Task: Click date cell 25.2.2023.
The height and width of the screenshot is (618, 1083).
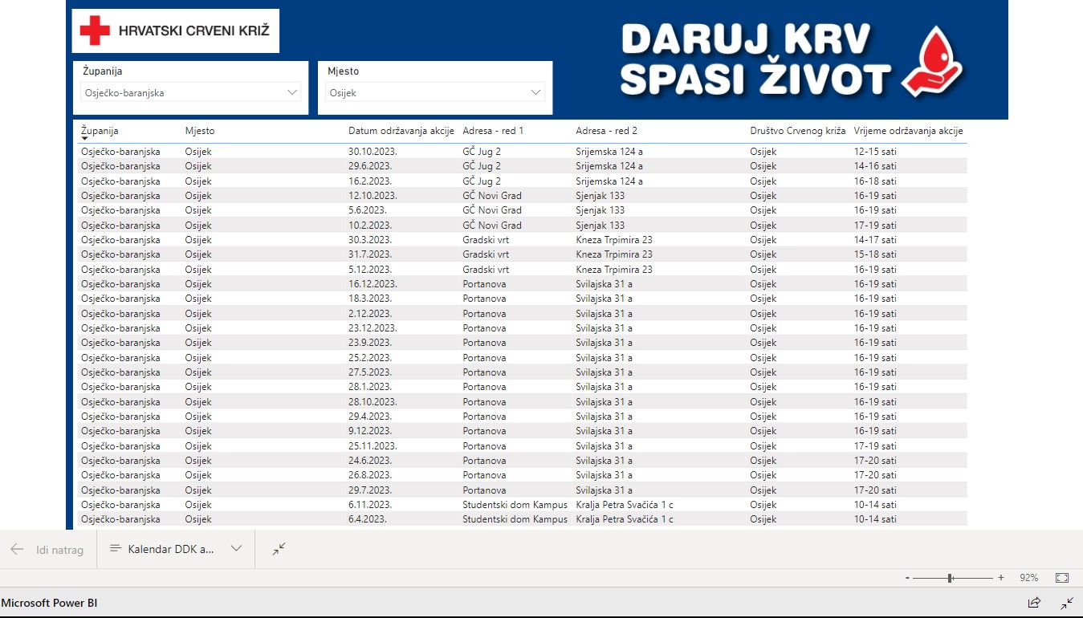Action: (370, 358)
